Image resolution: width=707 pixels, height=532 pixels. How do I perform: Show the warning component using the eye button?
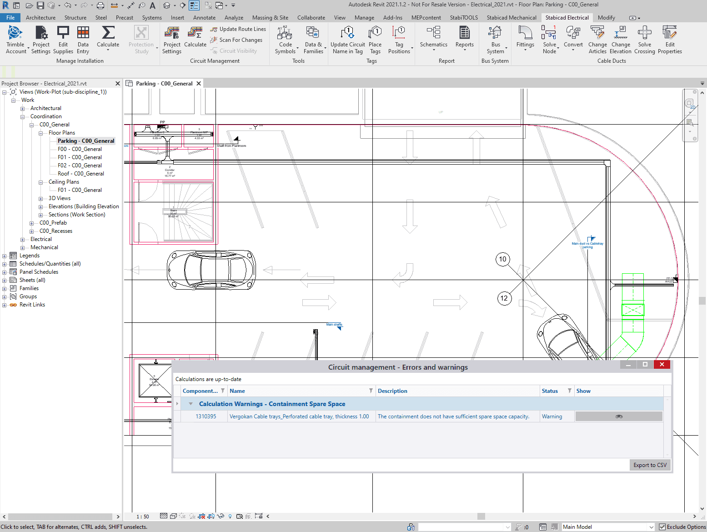coord(619,417)
